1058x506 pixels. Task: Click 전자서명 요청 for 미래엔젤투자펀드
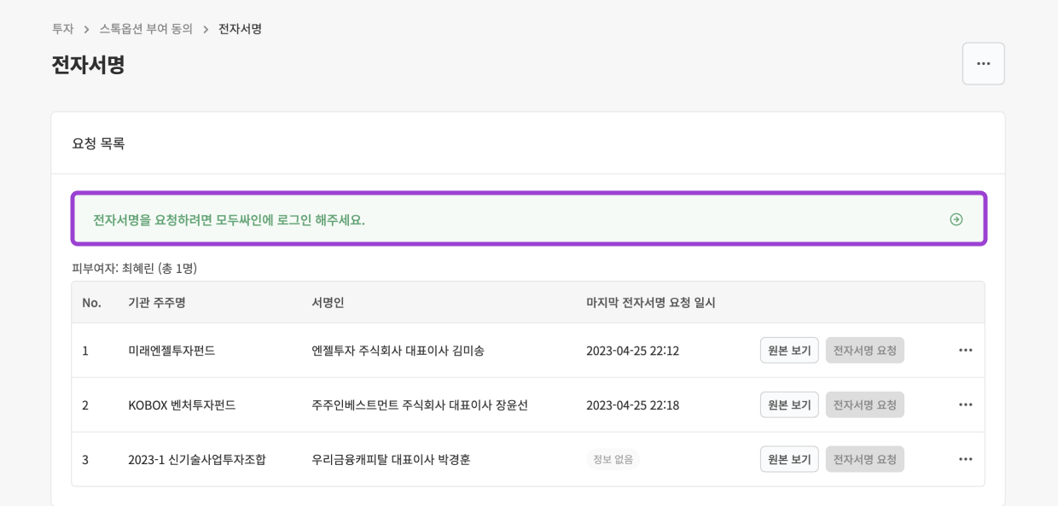pos(864,350)
